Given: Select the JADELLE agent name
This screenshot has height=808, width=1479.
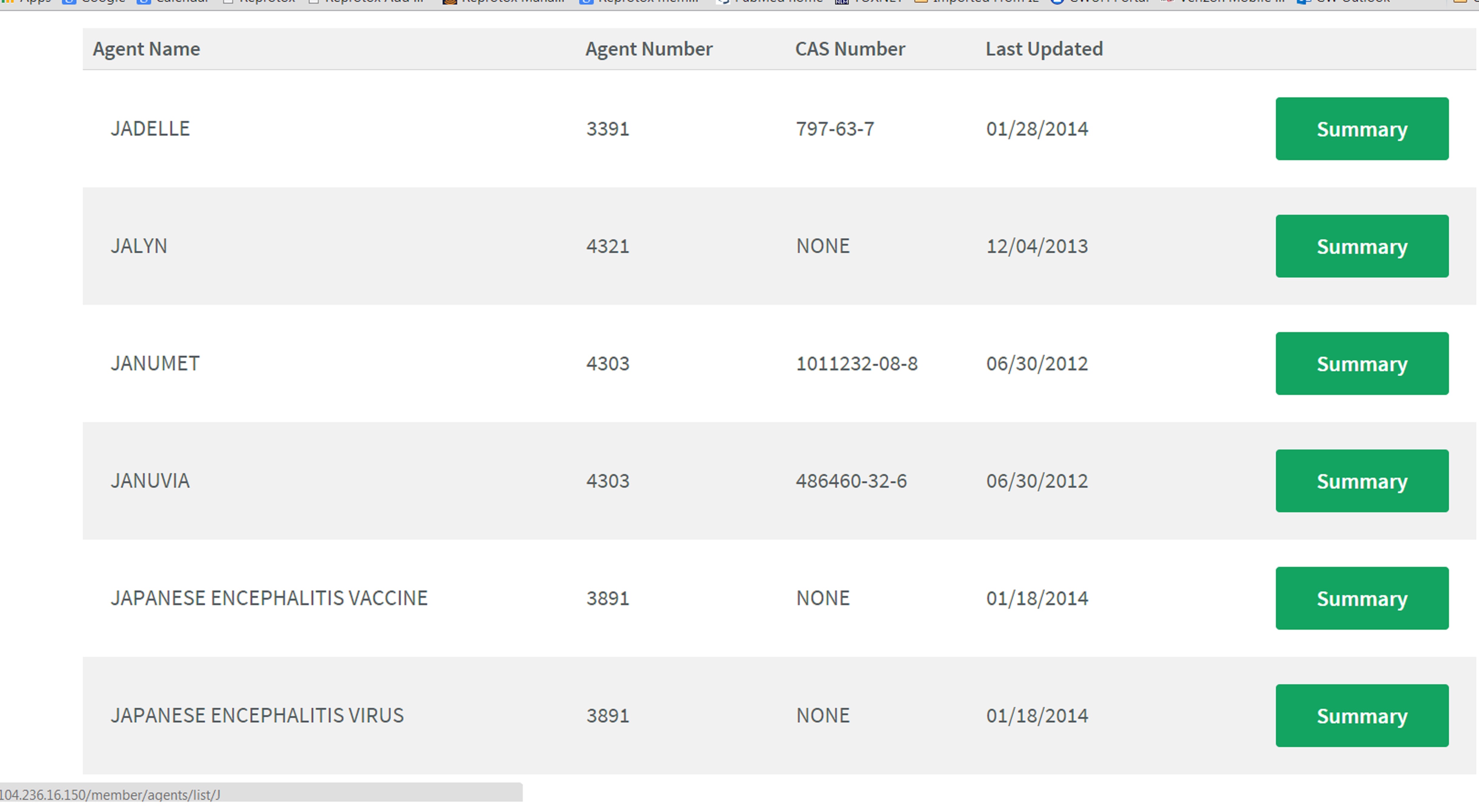Looking at the screenshot, I should pos(150,129).
